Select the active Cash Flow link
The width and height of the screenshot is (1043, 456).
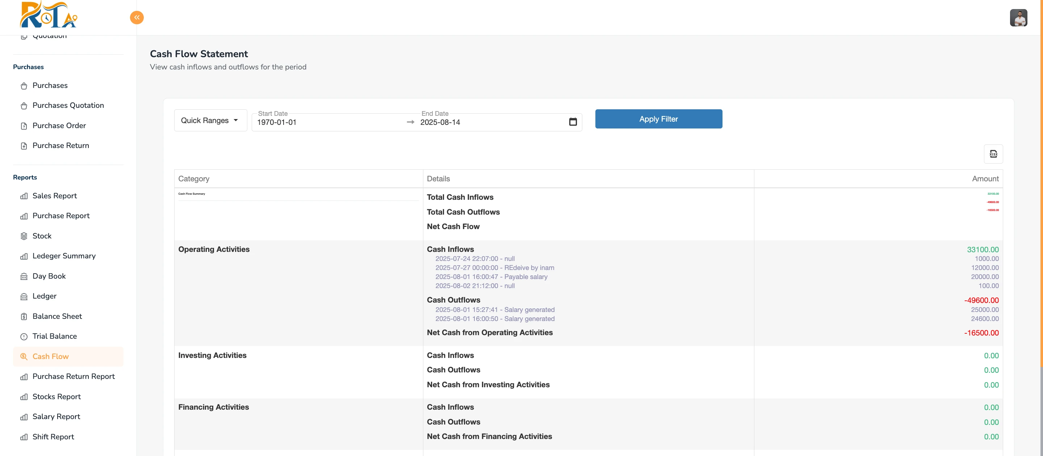[x=51, y=356]
